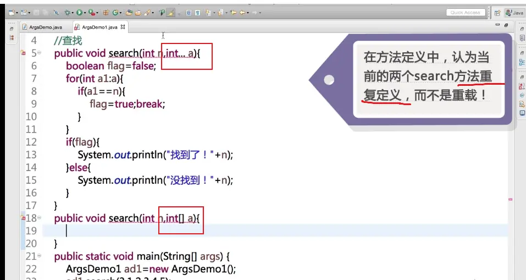
Task: Click the Search flashlight icon
Action: [147, 13]
